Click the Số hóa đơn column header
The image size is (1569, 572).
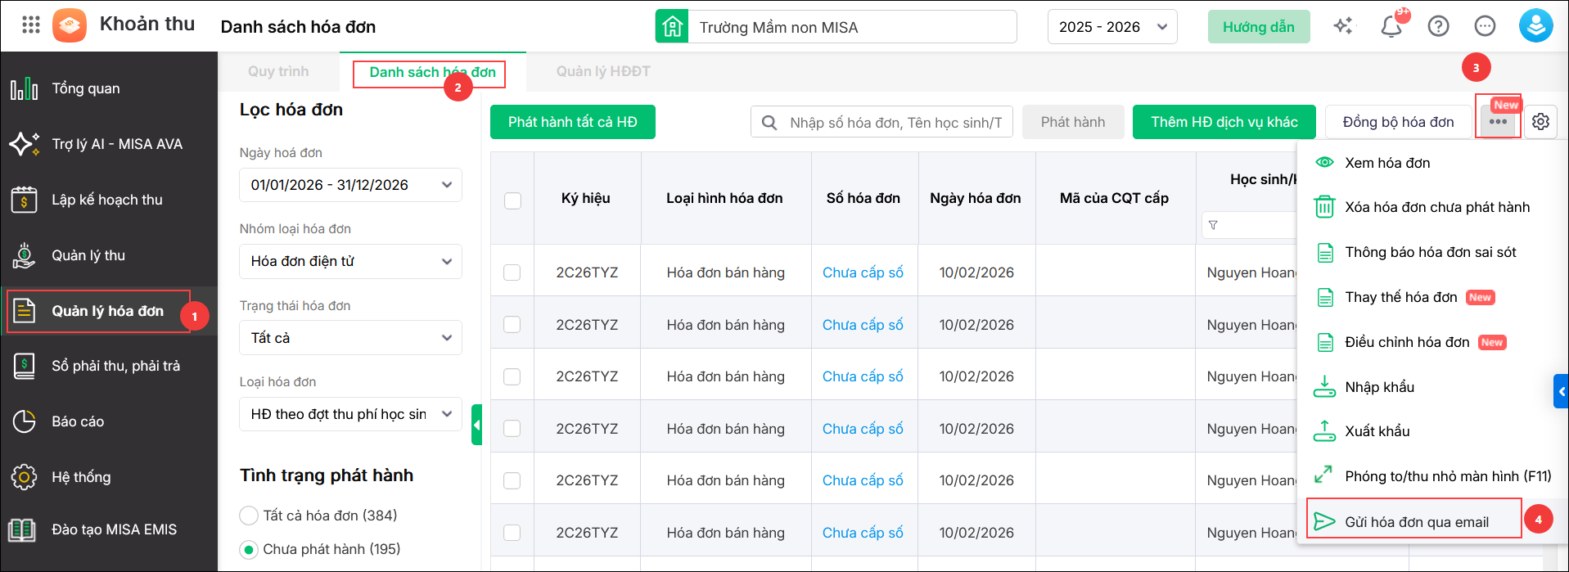pyautogui.click(x=864, y=198)
